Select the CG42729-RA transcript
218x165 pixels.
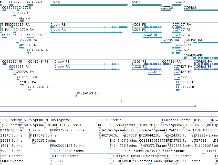pyautogui.click(x=15, y=32)
